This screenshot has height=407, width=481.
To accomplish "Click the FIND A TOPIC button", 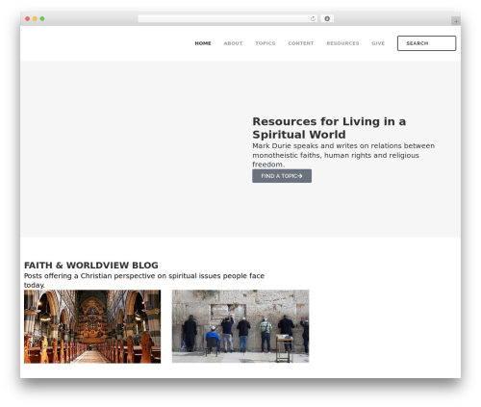I will [282, 176].
